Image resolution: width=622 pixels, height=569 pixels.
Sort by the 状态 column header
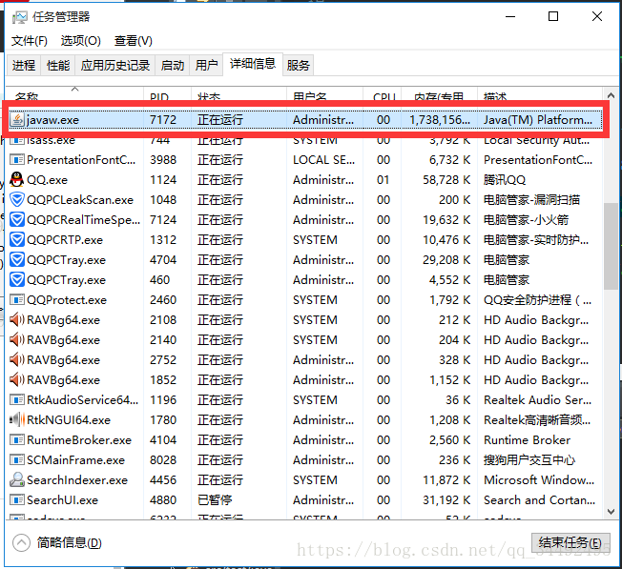point(238,94)
